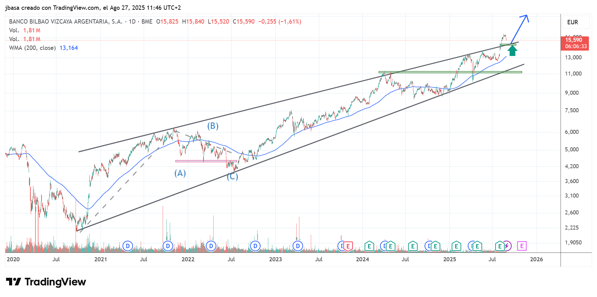Click the 6,000 price axis label
The image size is (597, 297).
(572, 132)
